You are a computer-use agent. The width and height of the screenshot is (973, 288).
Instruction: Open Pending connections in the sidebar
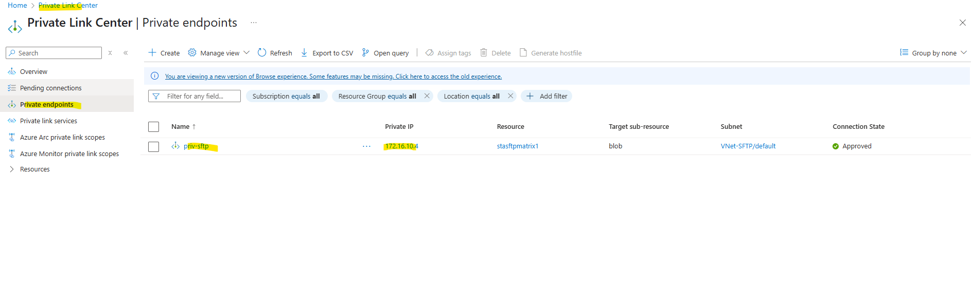click(50, 88)
